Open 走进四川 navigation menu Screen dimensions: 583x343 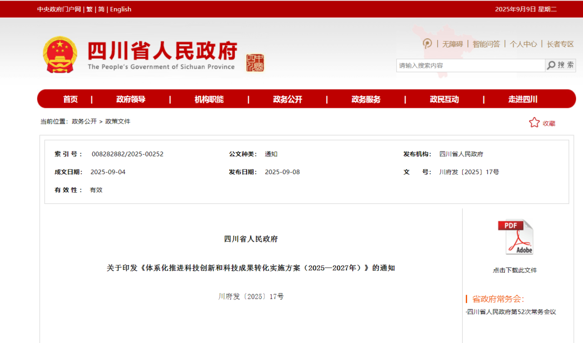tap(523, 99)
